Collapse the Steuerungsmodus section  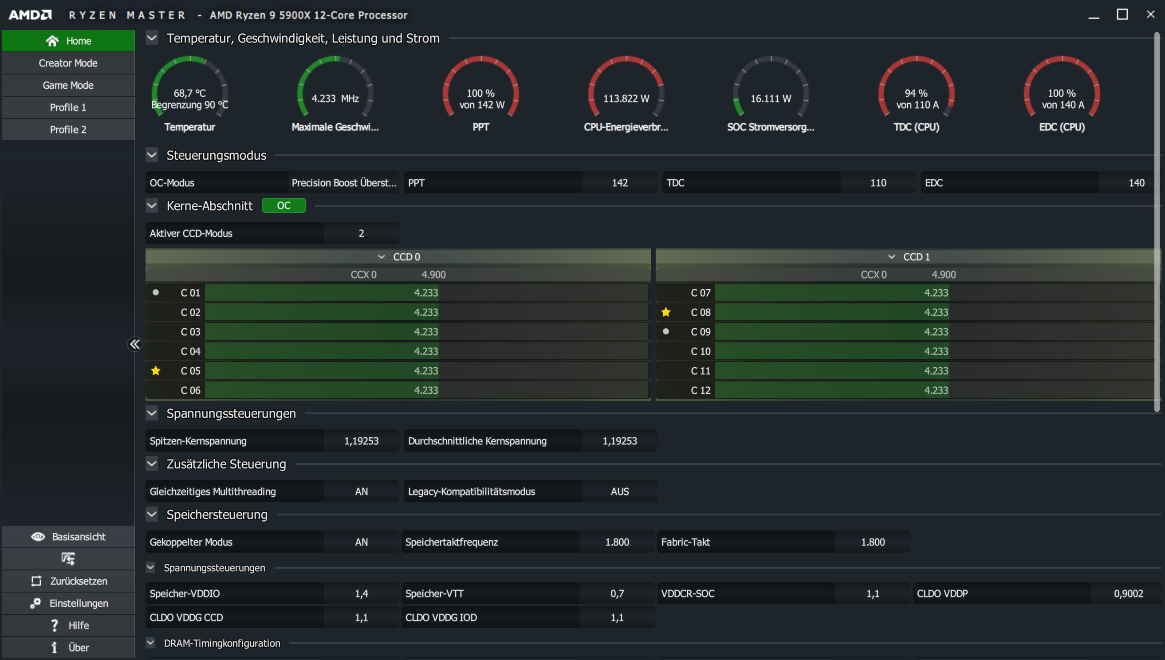[152, 155]
